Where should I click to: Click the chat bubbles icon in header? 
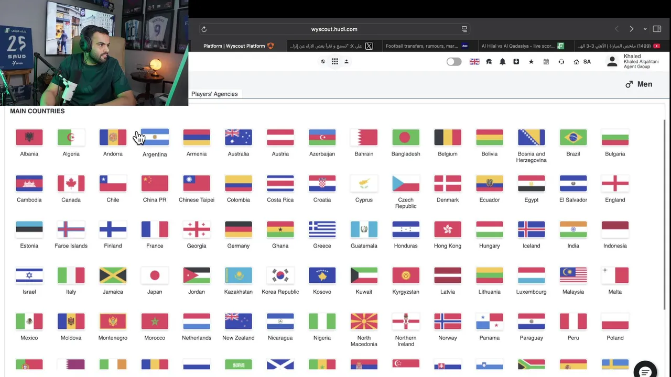click(x=489, y=62)
